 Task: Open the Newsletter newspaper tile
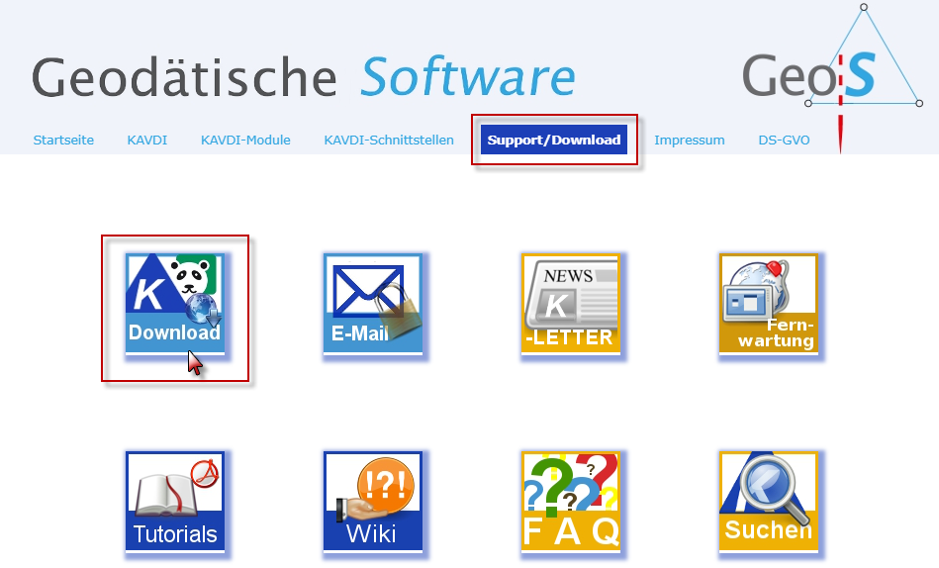pos(570,304)
